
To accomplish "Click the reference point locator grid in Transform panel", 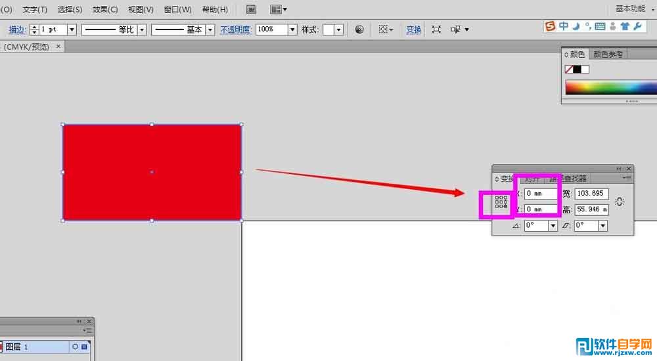I will [x=501, y=202].
